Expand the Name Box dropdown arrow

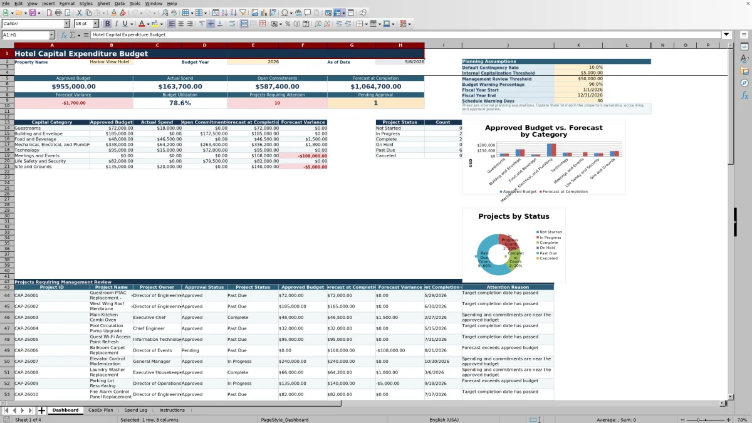[x=51, y=35]
